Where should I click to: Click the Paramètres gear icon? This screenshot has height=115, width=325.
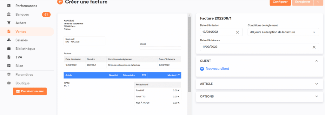(x=9, y=74)
